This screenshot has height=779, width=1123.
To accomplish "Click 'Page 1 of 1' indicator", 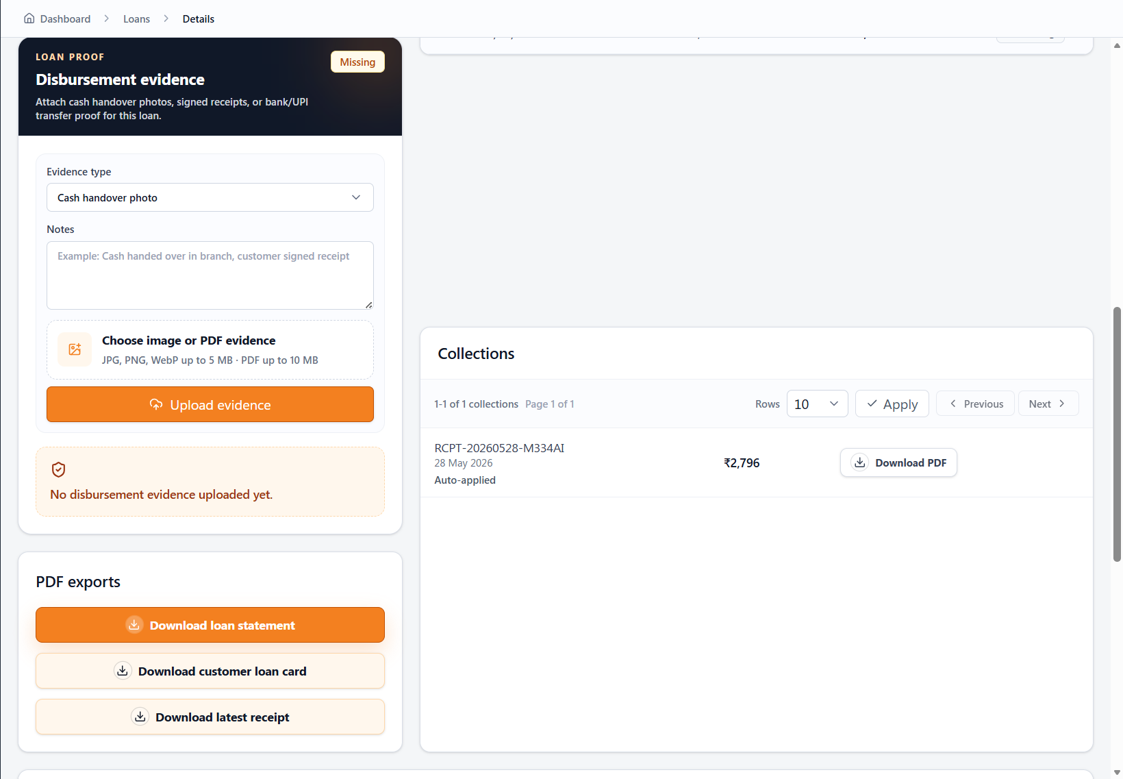I will coord(550,404).
